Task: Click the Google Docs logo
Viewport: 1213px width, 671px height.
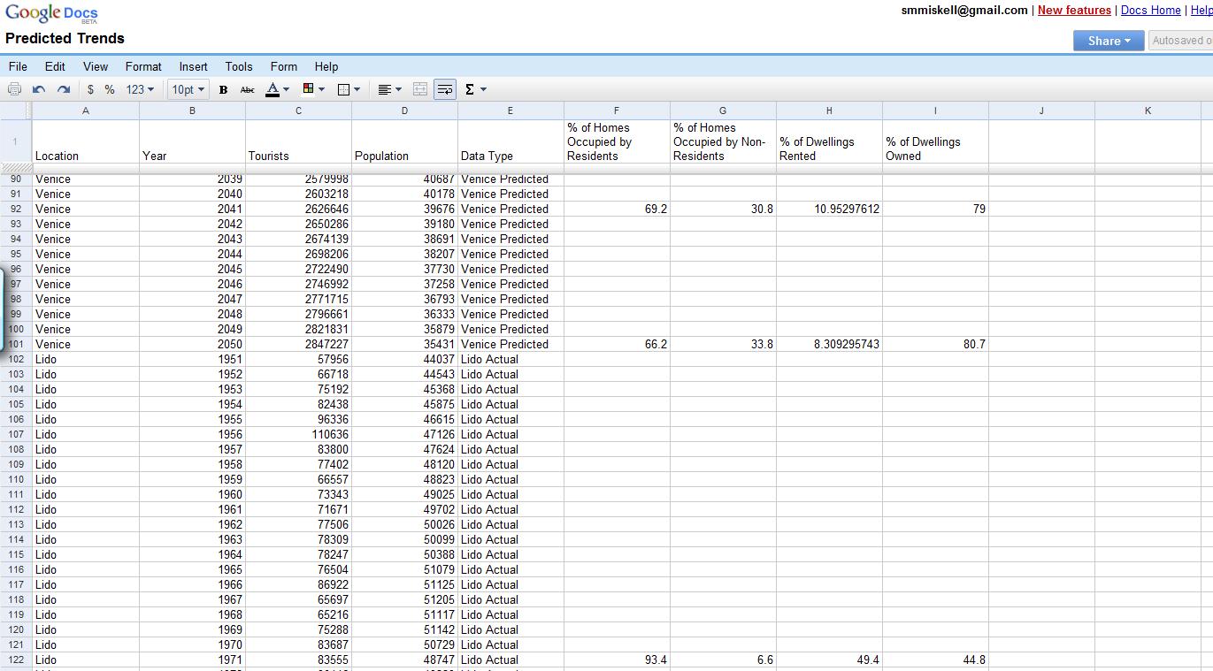Action: point(51,14)
